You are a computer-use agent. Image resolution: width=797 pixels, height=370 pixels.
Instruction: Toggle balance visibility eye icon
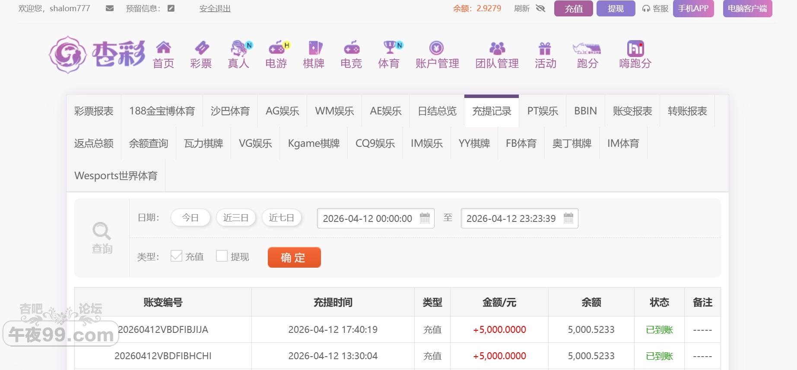tap(540, 8)
